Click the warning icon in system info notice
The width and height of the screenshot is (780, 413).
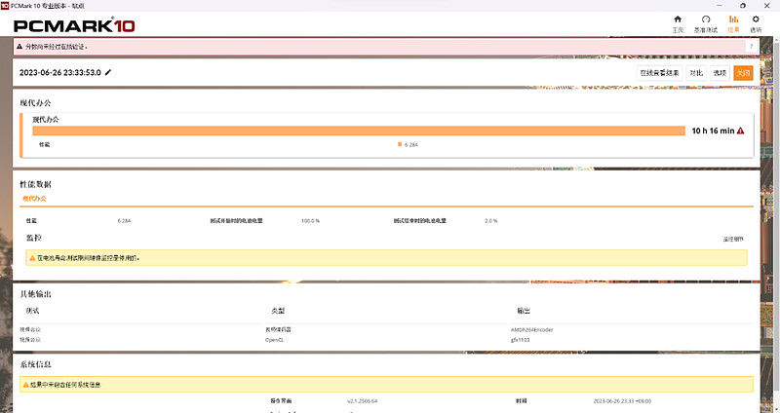click(x=26, y=385)
